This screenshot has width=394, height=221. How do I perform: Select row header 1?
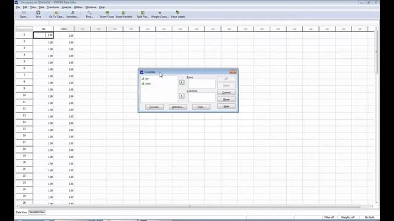pyautogui.click(x=24, y=35)
